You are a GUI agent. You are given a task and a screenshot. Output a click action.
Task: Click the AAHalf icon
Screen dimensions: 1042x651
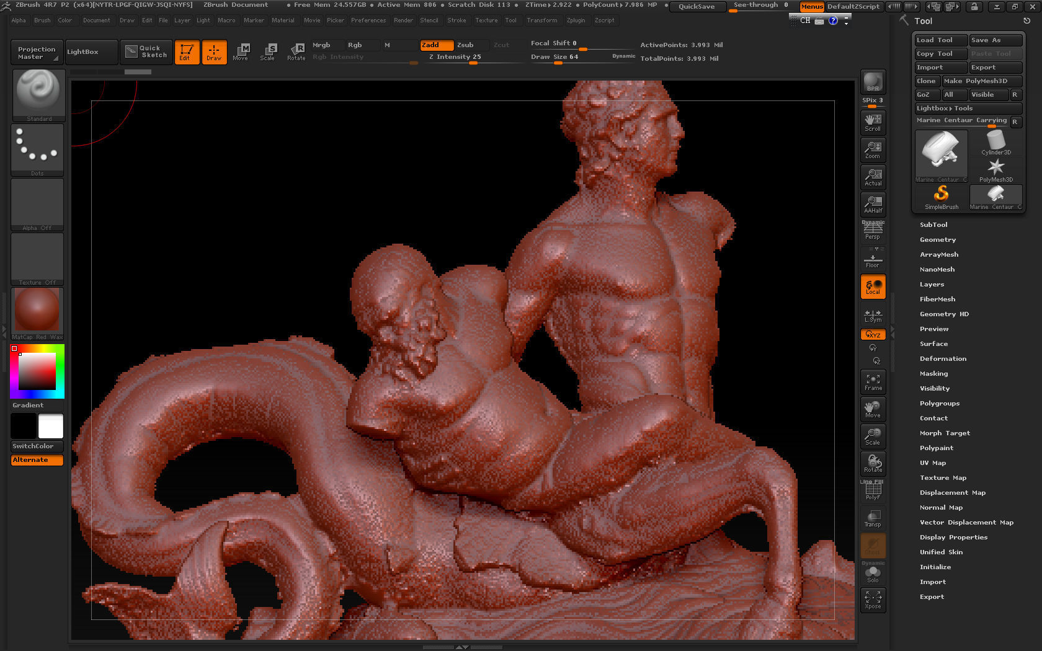[x=873, y=205]
